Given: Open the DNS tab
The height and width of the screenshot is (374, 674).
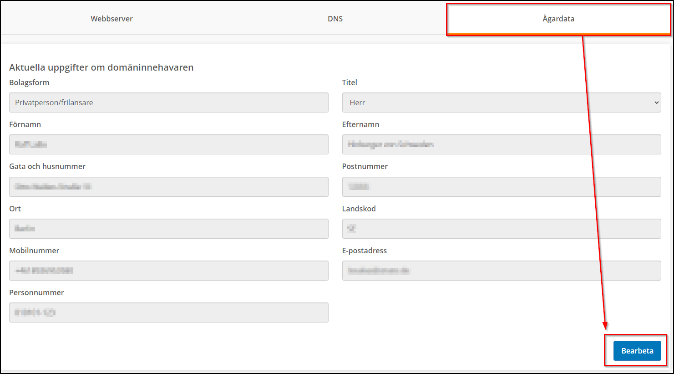Looking at the screenshot, I should 335,19.
